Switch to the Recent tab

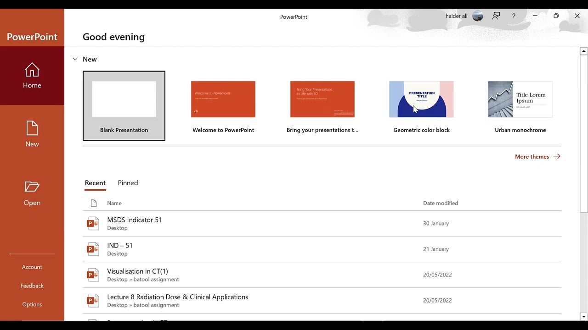(95, 183)
